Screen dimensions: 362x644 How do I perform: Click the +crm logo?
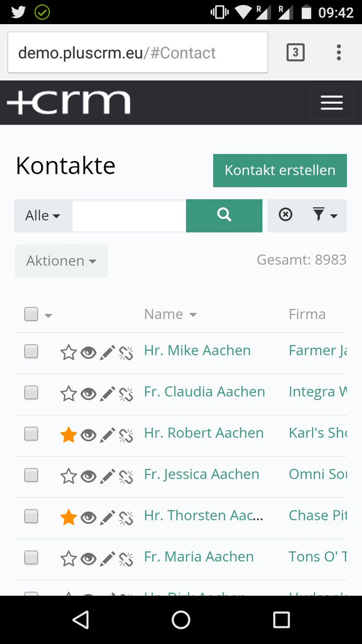click(69, 103)
